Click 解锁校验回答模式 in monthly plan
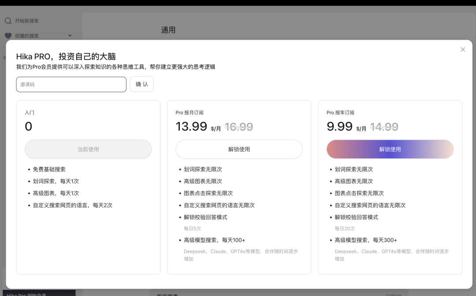This screenshot has width=476, height=296. coord(205,217)
